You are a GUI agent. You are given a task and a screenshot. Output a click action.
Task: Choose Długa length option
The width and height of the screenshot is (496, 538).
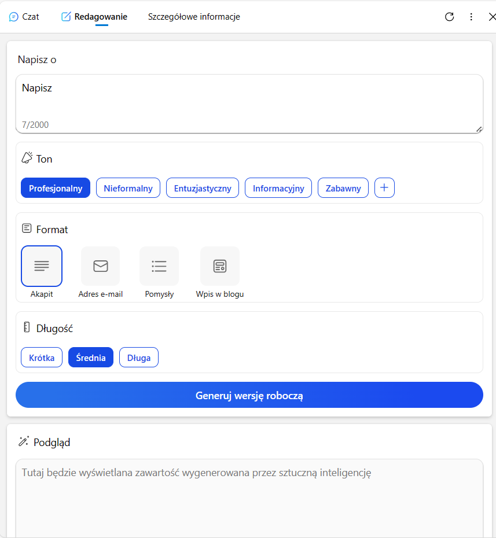click(139, 357)
